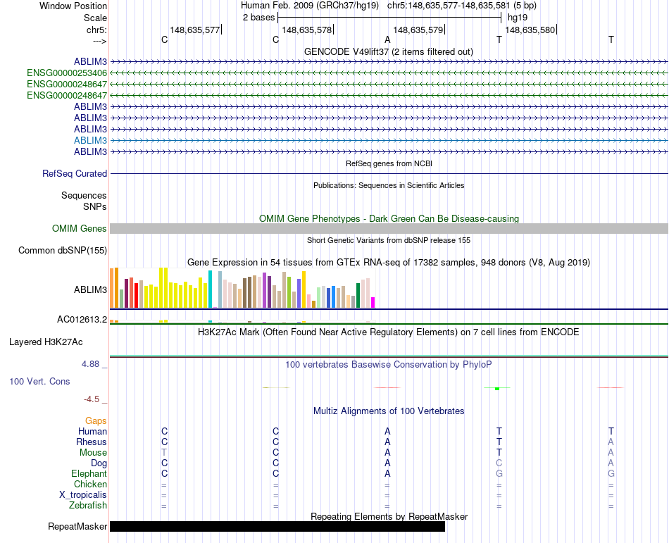
Task: Click the A base in Elephant alignment row
Action: tap(387, 473)
